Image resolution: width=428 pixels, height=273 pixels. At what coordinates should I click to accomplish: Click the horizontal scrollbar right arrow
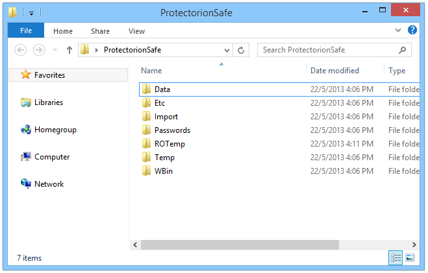tap(414, 244)
